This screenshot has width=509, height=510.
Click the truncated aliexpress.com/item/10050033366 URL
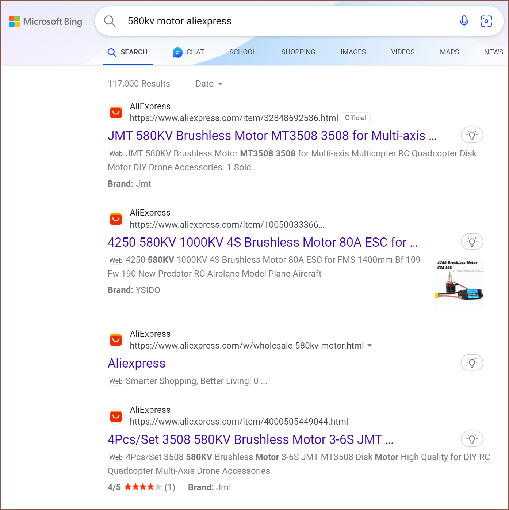pyautogui.click(x=227, y=225)
